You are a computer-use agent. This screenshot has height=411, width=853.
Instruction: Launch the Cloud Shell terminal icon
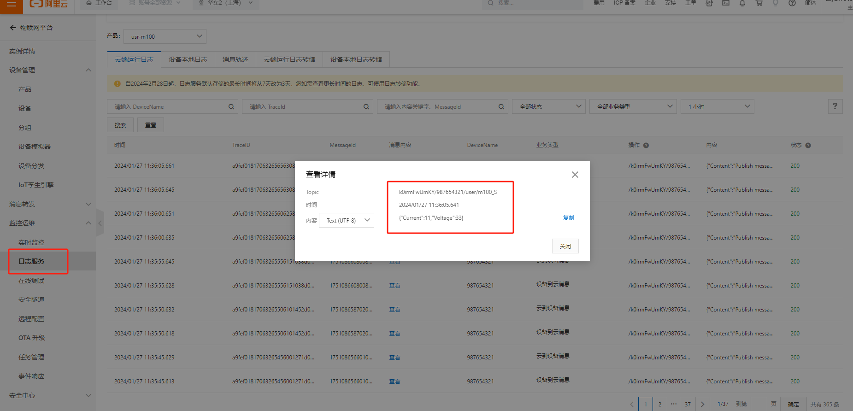click(x=726, y=3)
